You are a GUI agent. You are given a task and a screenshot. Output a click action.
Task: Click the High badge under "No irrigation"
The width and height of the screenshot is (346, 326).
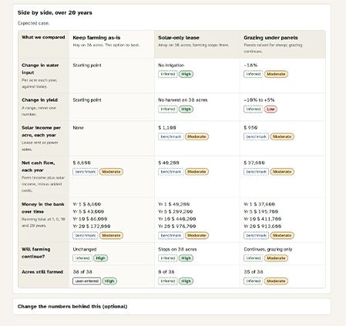(x=186, y=74)
